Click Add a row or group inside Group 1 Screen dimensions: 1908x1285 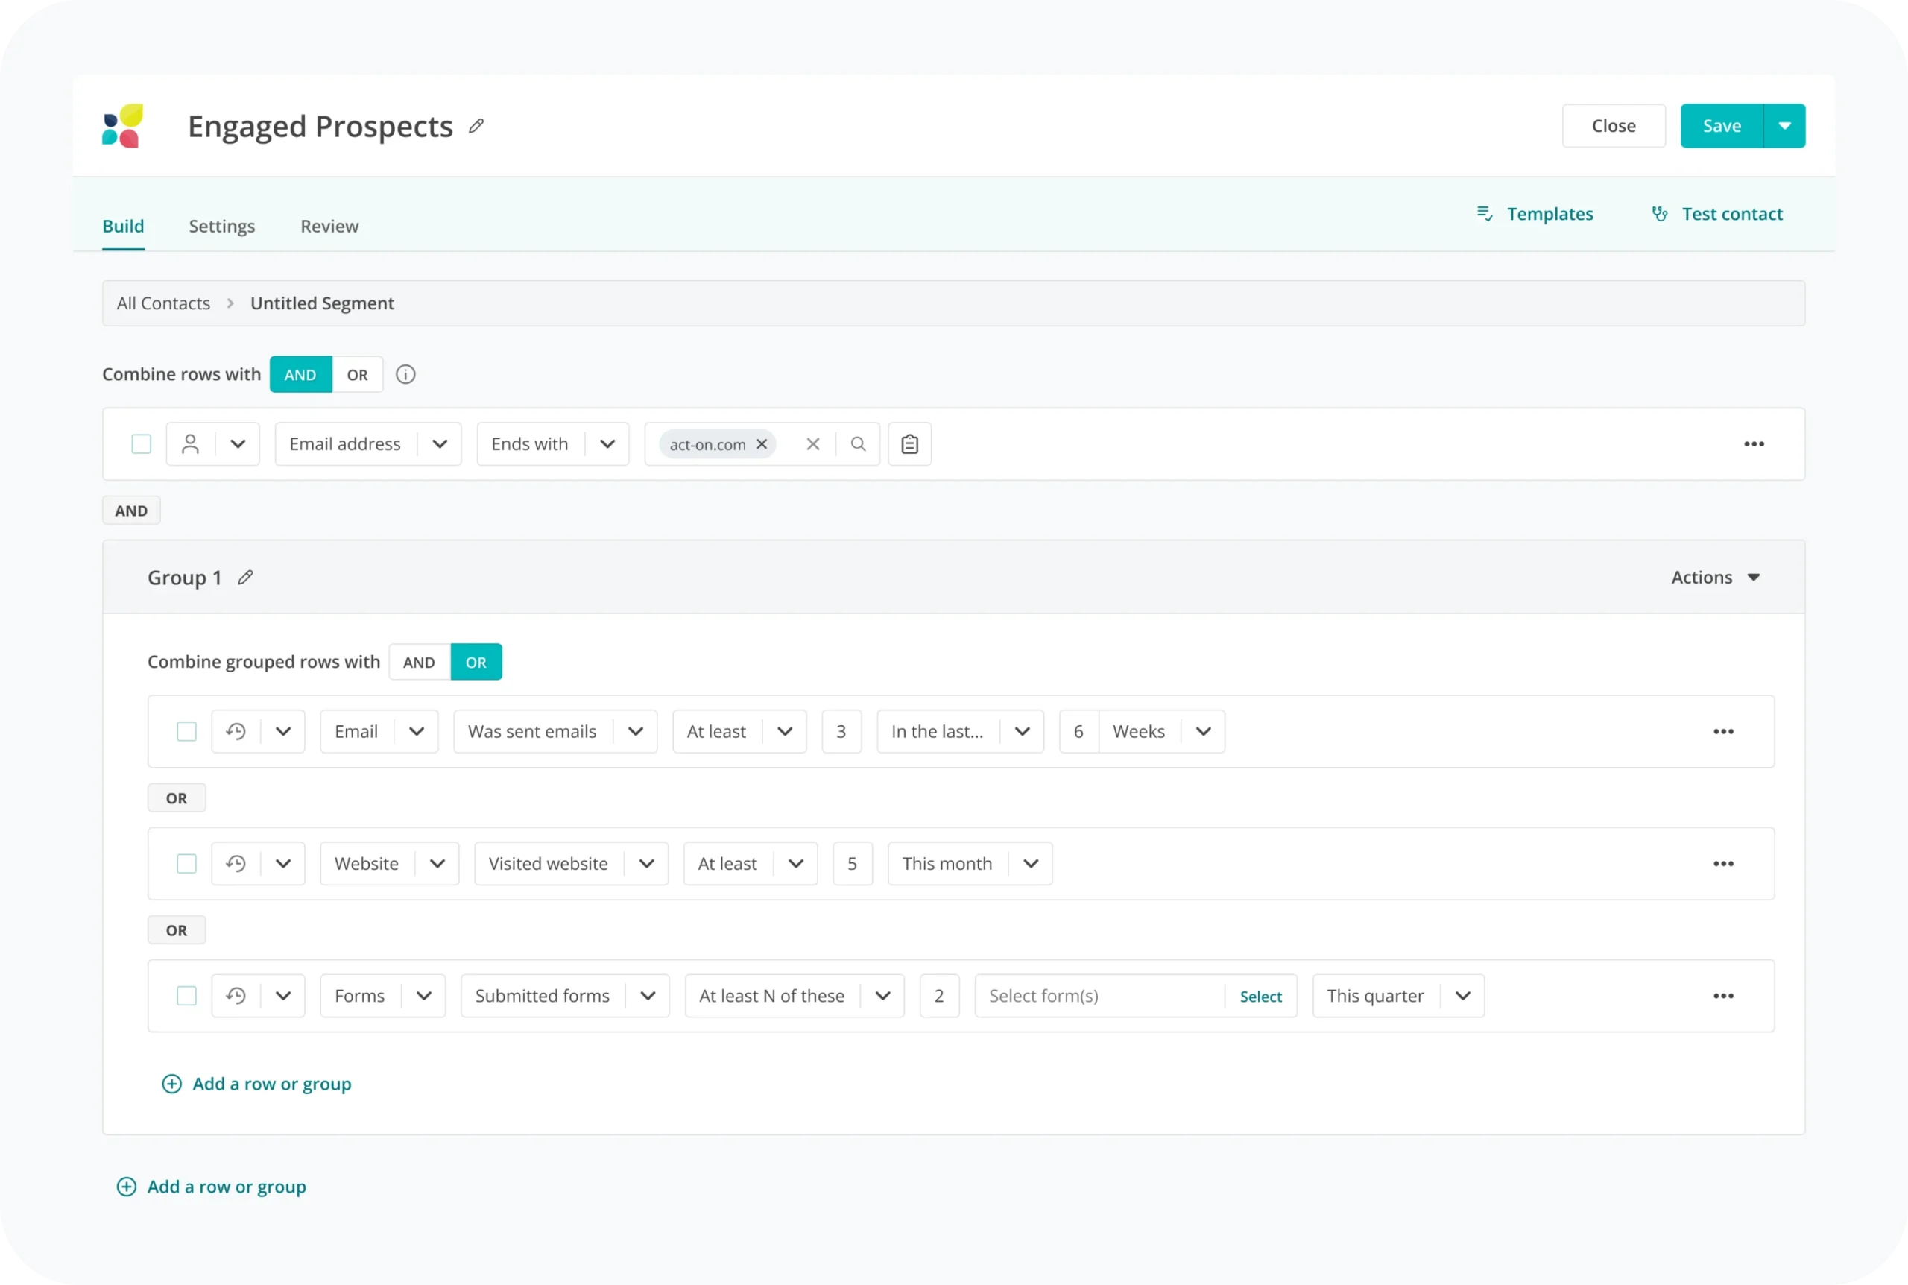[x=257, y=1084]
